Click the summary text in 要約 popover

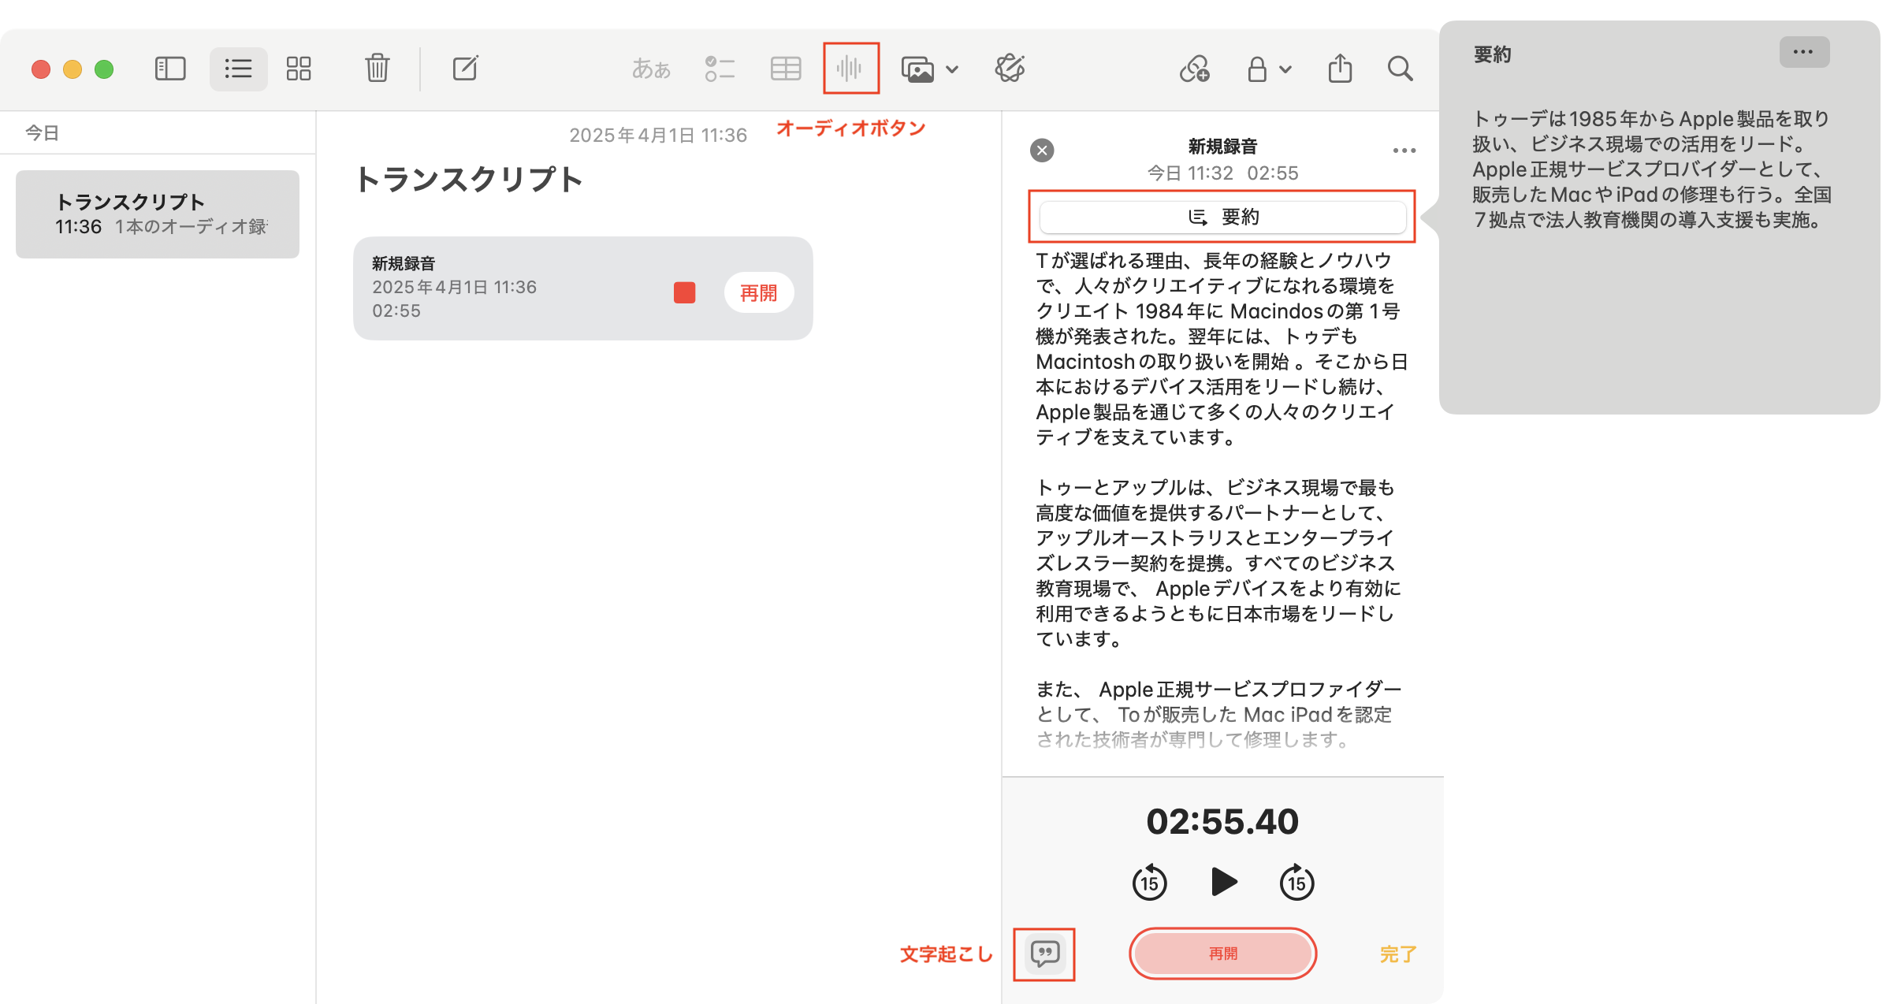[1652, 169]
